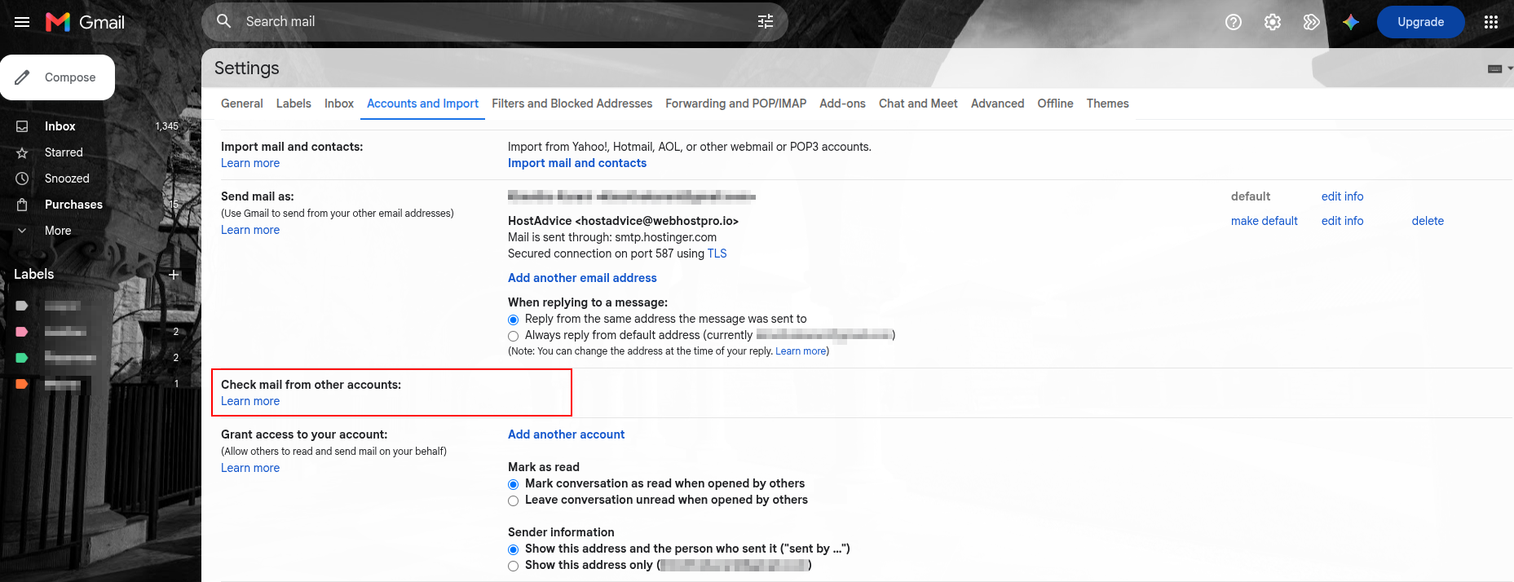Open Filters and Blocked Addresses tab
The width and height of the screenshot is (1514, 582).
(x=572, y=104)
